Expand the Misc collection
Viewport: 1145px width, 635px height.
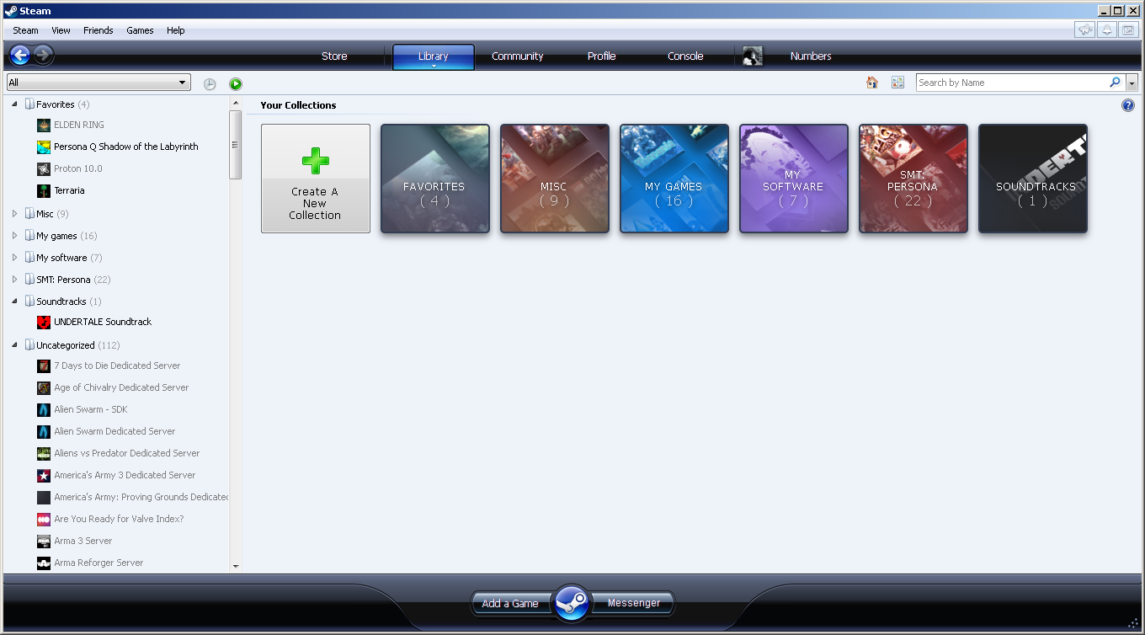[x=15, y=214]
